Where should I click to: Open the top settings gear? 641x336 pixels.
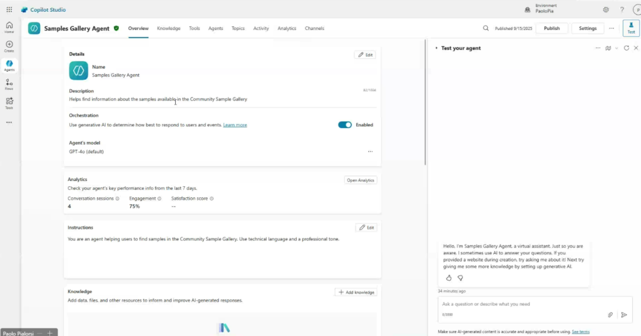[x=606, y=10]
